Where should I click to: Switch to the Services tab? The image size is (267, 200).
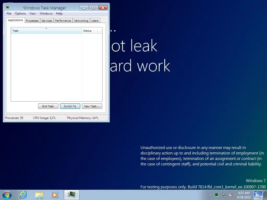pyautogui.click(x=47, y=21)
